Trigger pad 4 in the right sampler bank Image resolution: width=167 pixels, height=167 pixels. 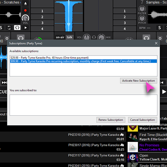125,29
